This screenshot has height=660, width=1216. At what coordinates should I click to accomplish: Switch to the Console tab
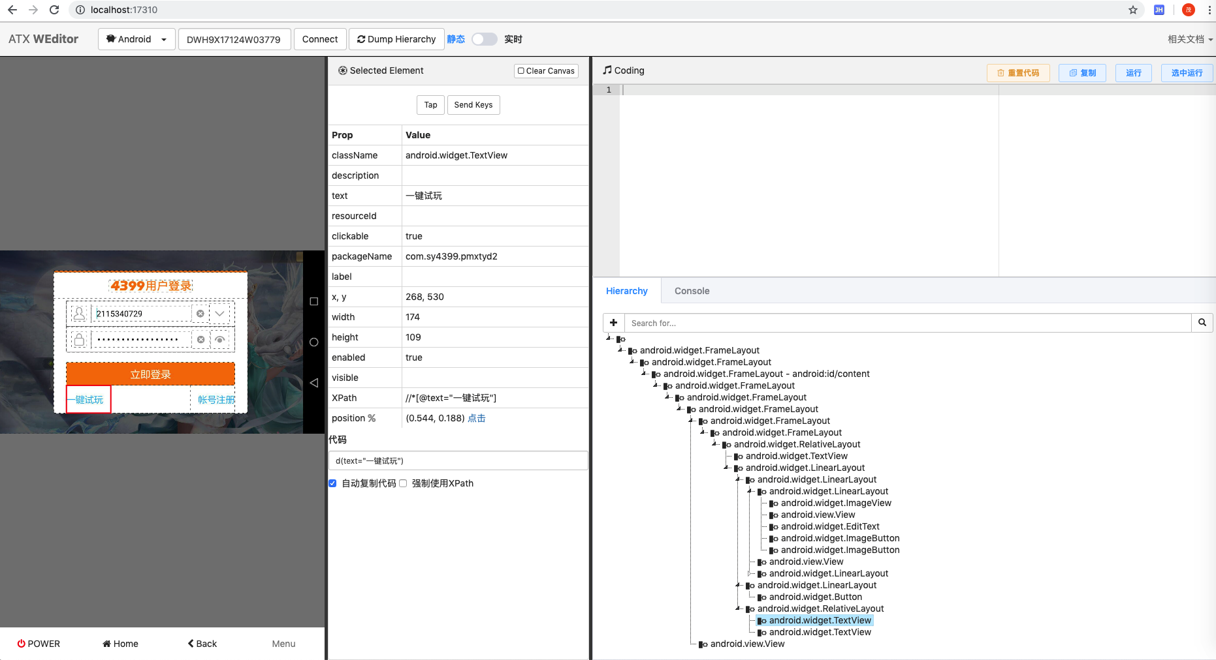692,291
